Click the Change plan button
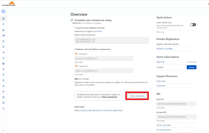 coord(191,67)
